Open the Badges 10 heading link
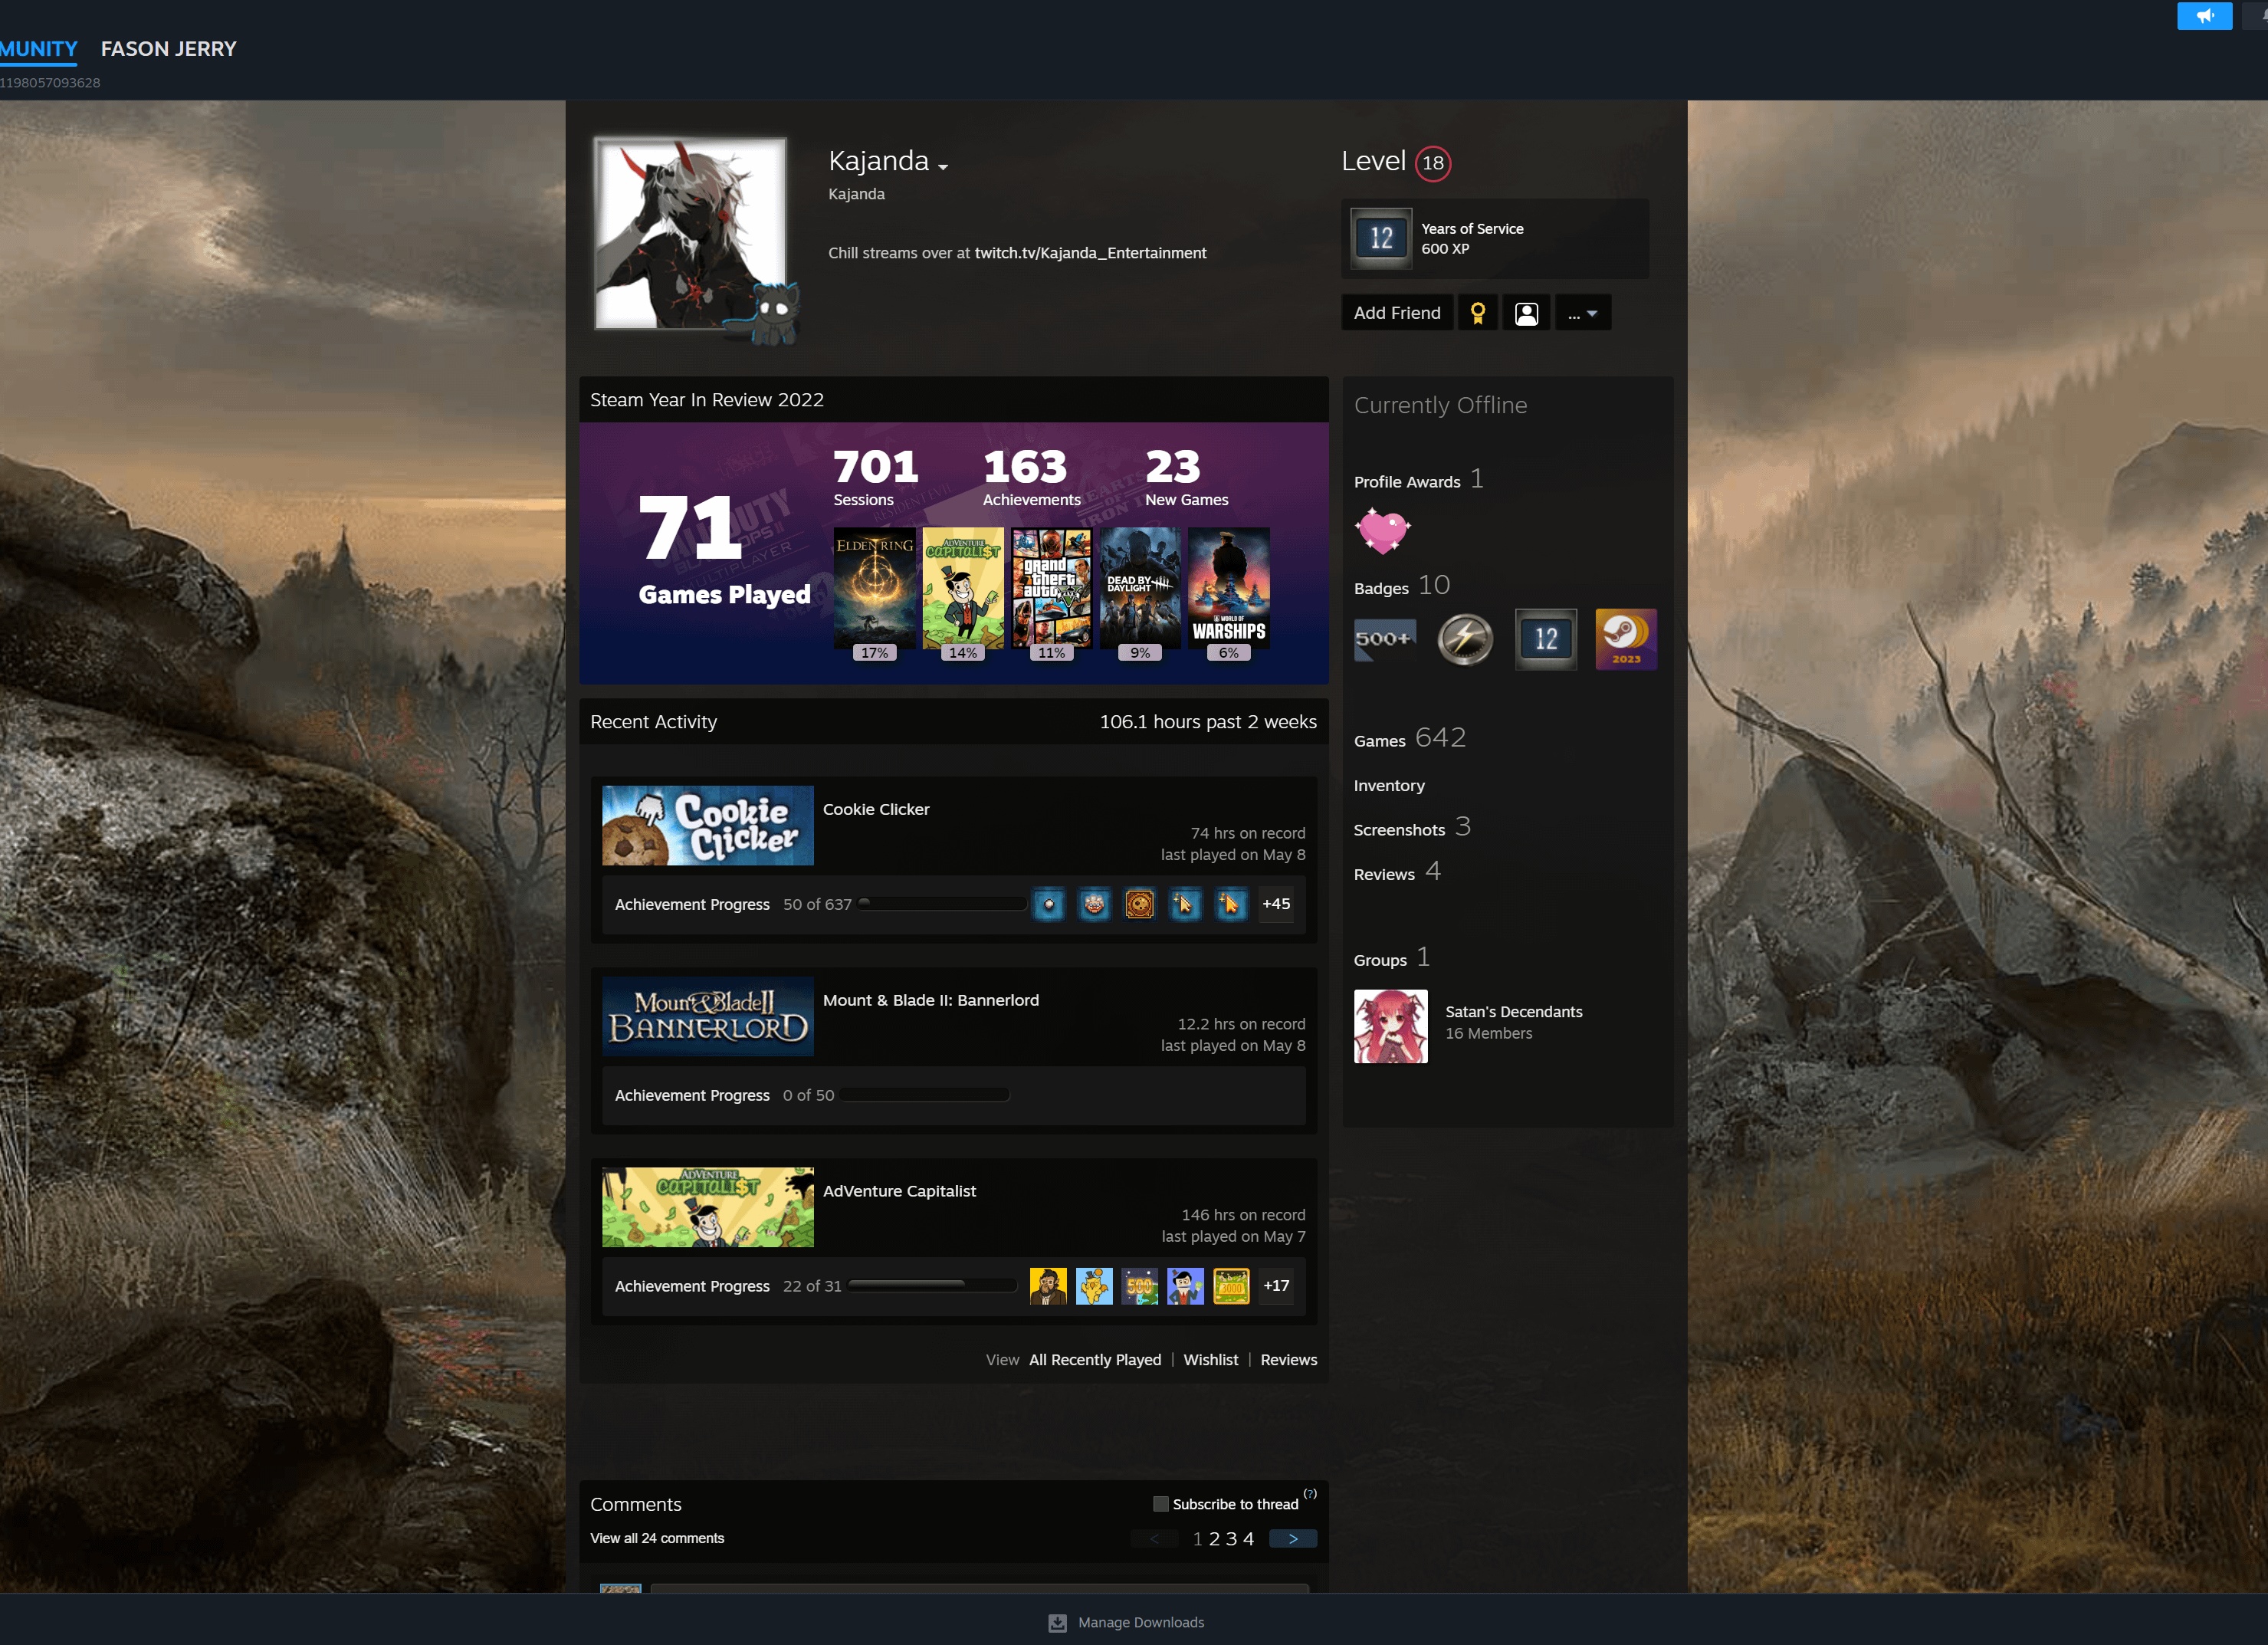The image size is (2268, 1645). pos(1402,586)
